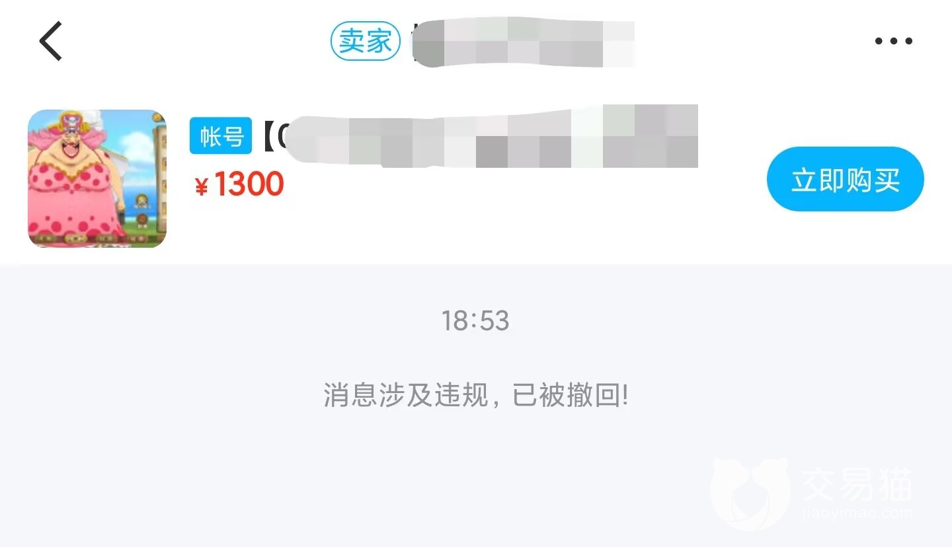Select the 消息涉及违规，已被撤回 notice
The width and height of the screenshot is (952, 547).
475,396
